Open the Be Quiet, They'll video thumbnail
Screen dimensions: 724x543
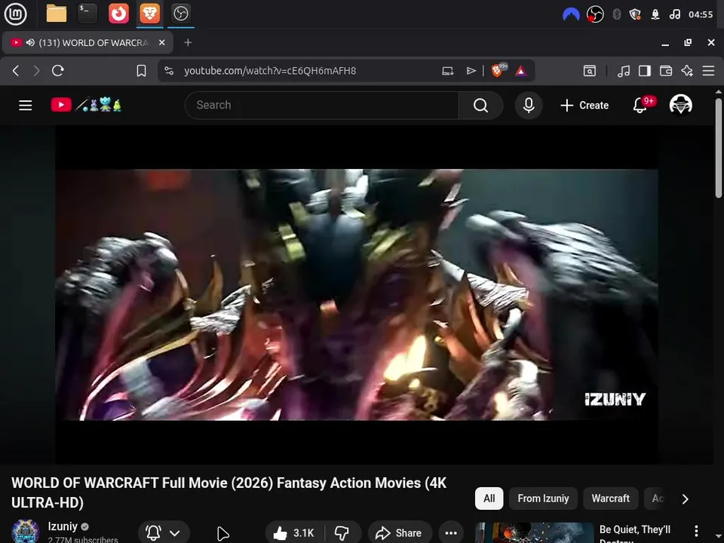coord(535,533)
